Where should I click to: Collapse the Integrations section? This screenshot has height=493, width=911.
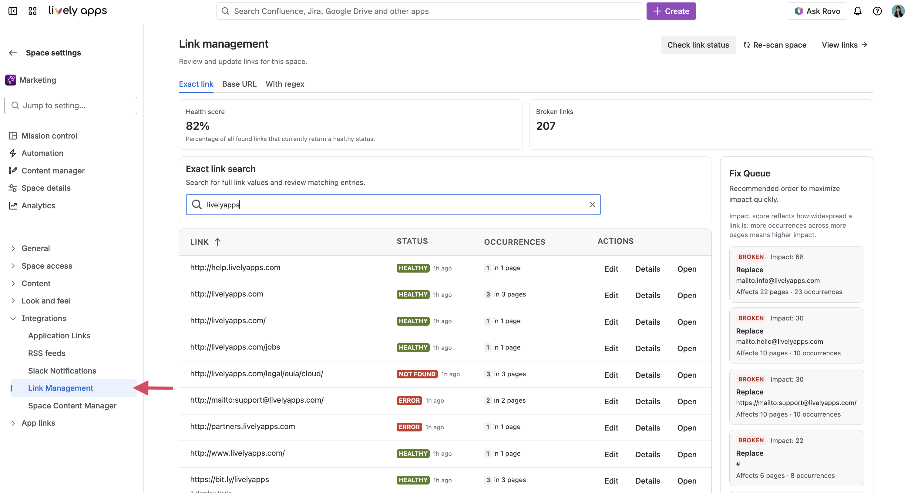(13, 318)
